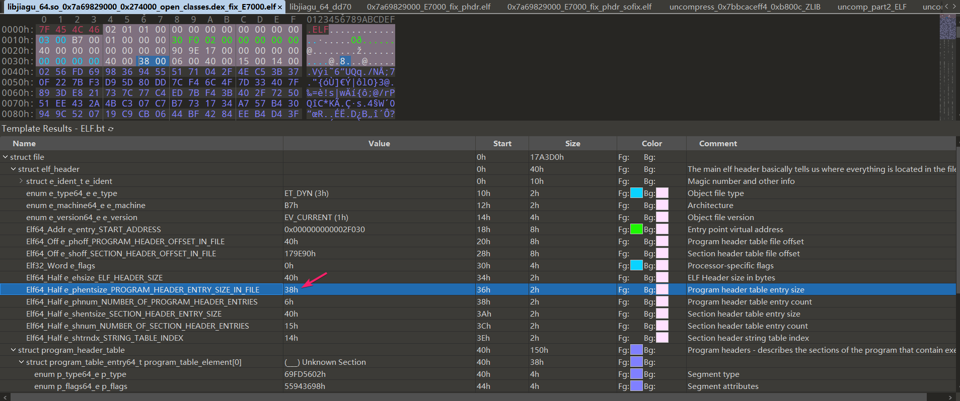Viewport: 960px width, 401px height.
Task: Open the uncomp_part2_ELF tab
Action: coord(871,7)
